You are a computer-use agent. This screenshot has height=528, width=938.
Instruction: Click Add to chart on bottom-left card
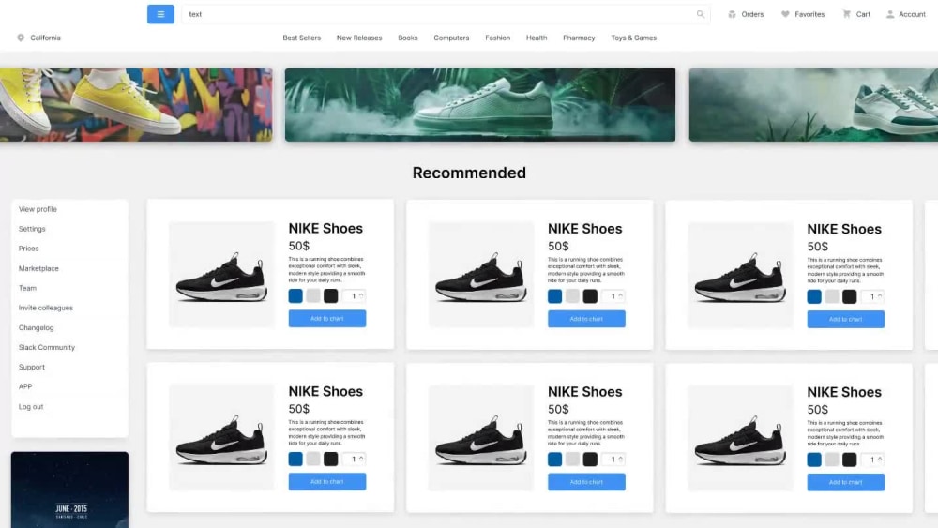(327, 482)
